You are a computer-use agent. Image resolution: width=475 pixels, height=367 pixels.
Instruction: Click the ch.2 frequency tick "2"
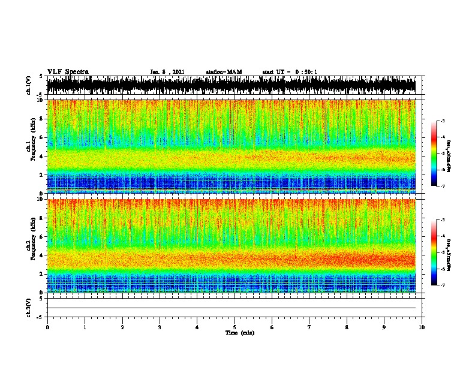(x=41, y=274)
